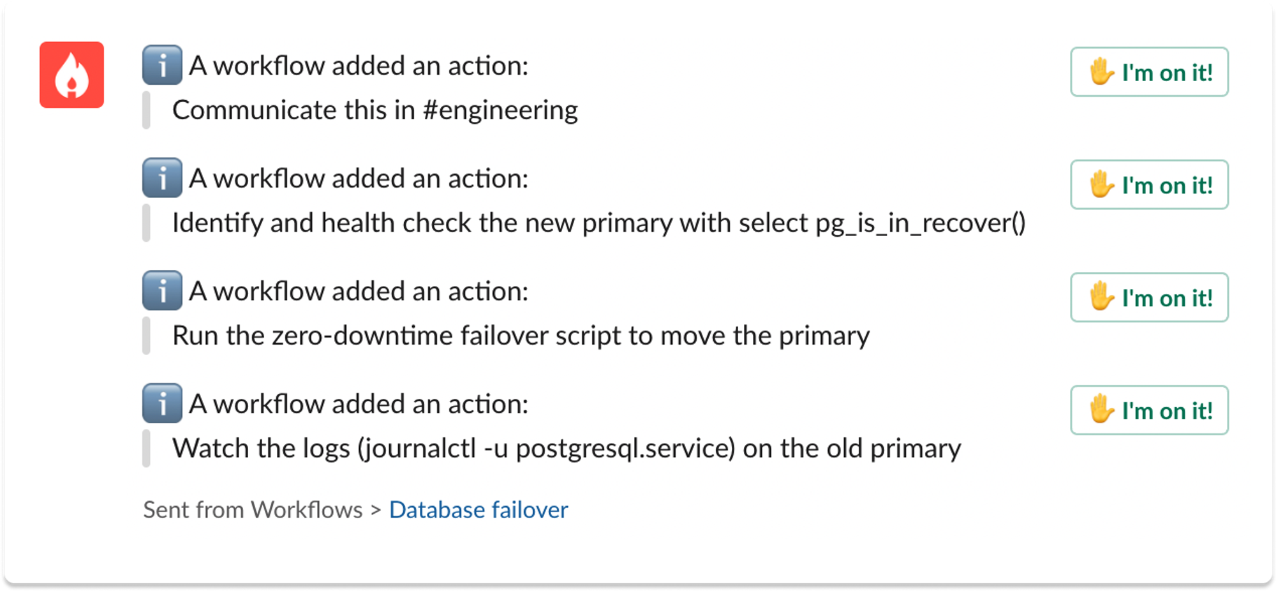Click info icon above the health check action
The height and width of the screenshot is (591, 1276).
tap(162, 178)
